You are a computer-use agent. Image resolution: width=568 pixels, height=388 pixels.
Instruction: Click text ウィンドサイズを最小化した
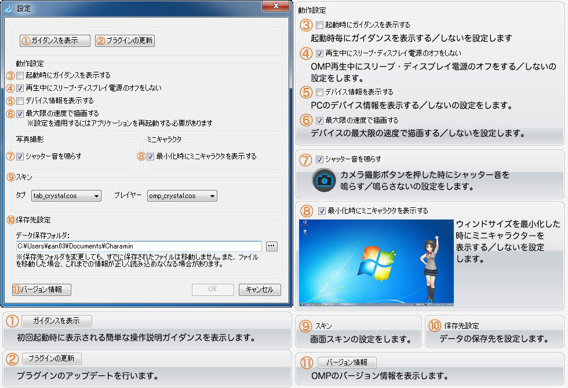tap(508, 224)
